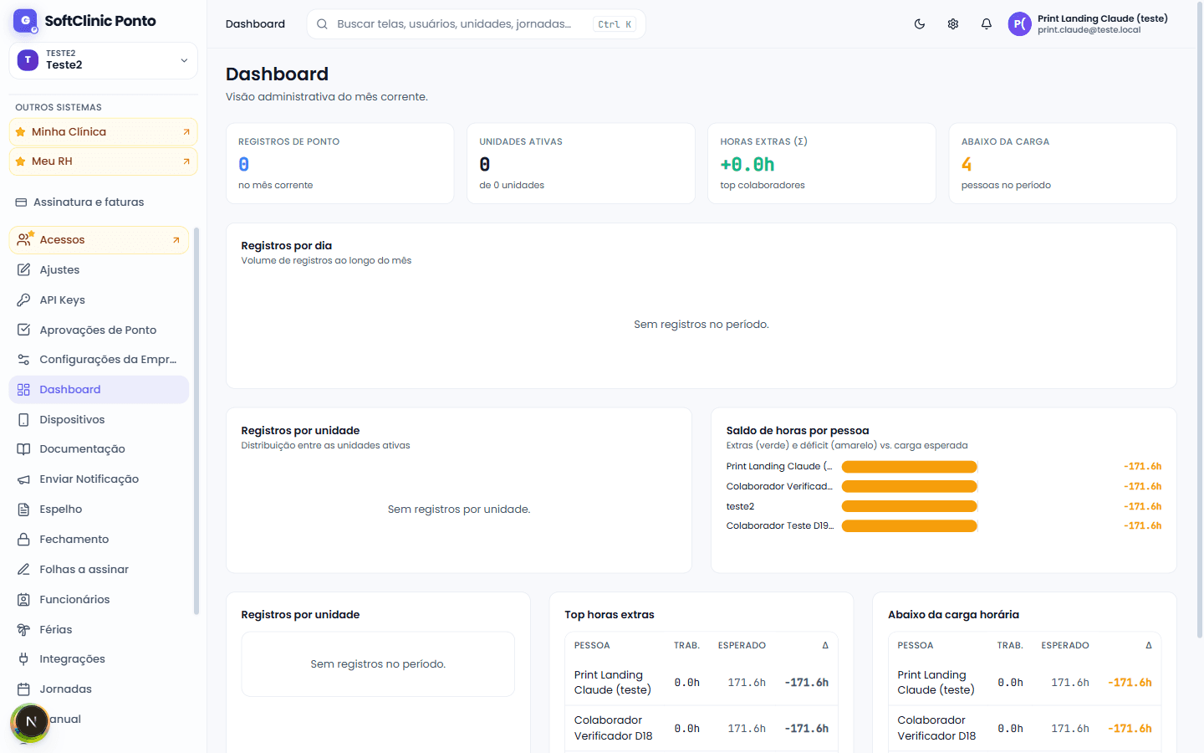This screenshot has height=753, width=1204.
Task: Click the device icon beside Dispositivos
Action: click(x=24, y=420)
